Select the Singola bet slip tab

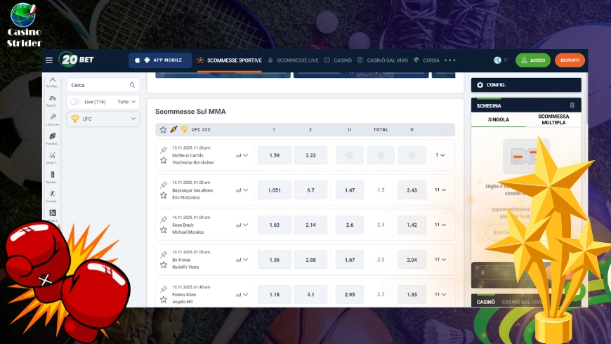tap(499, 119)
